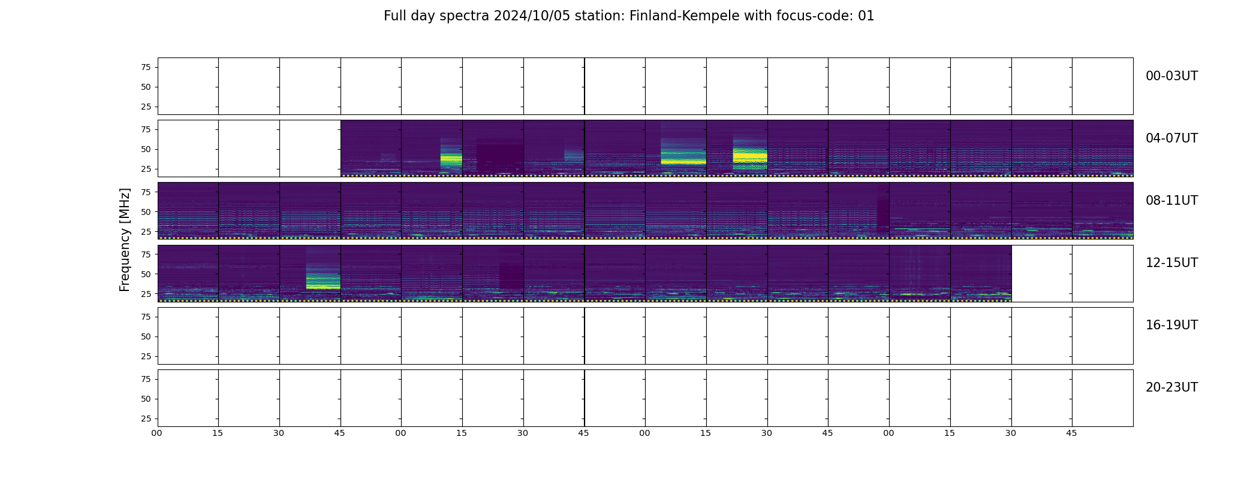Viewport: 1259px width, 479px height.
Task: Click the '50' tick label of 16-19UT row
Action: (x=146, y=336)
